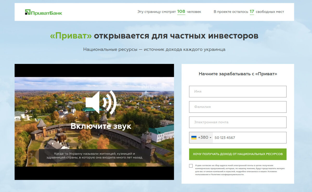Click the speaker sound icon on video
The height and width of the screenshot is (192, 312).
(x=101, y=102)
